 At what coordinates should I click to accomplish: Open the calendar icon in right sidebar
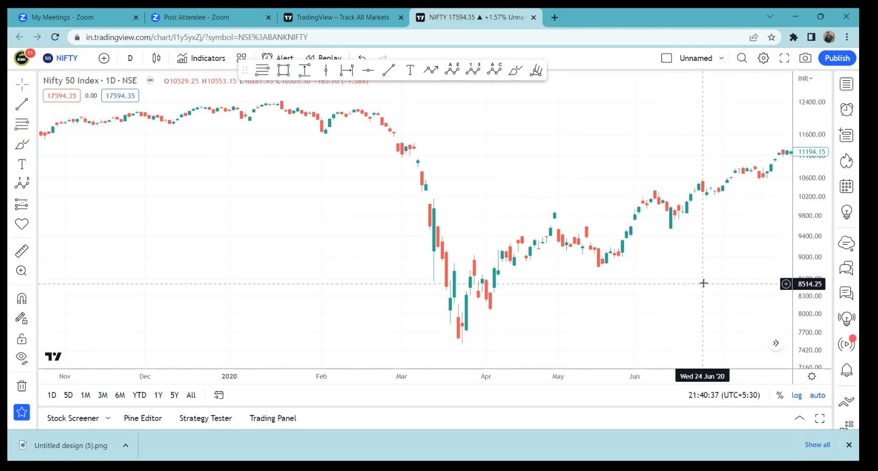[x=846, y=186]
